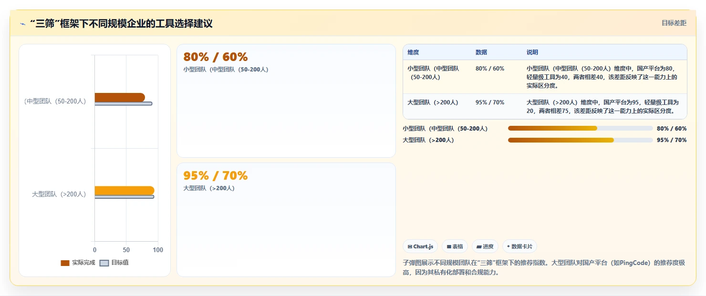The height and width of the screenshot is (296, 706).
Task: Click the 维度 column header
Action: point(413,52)
